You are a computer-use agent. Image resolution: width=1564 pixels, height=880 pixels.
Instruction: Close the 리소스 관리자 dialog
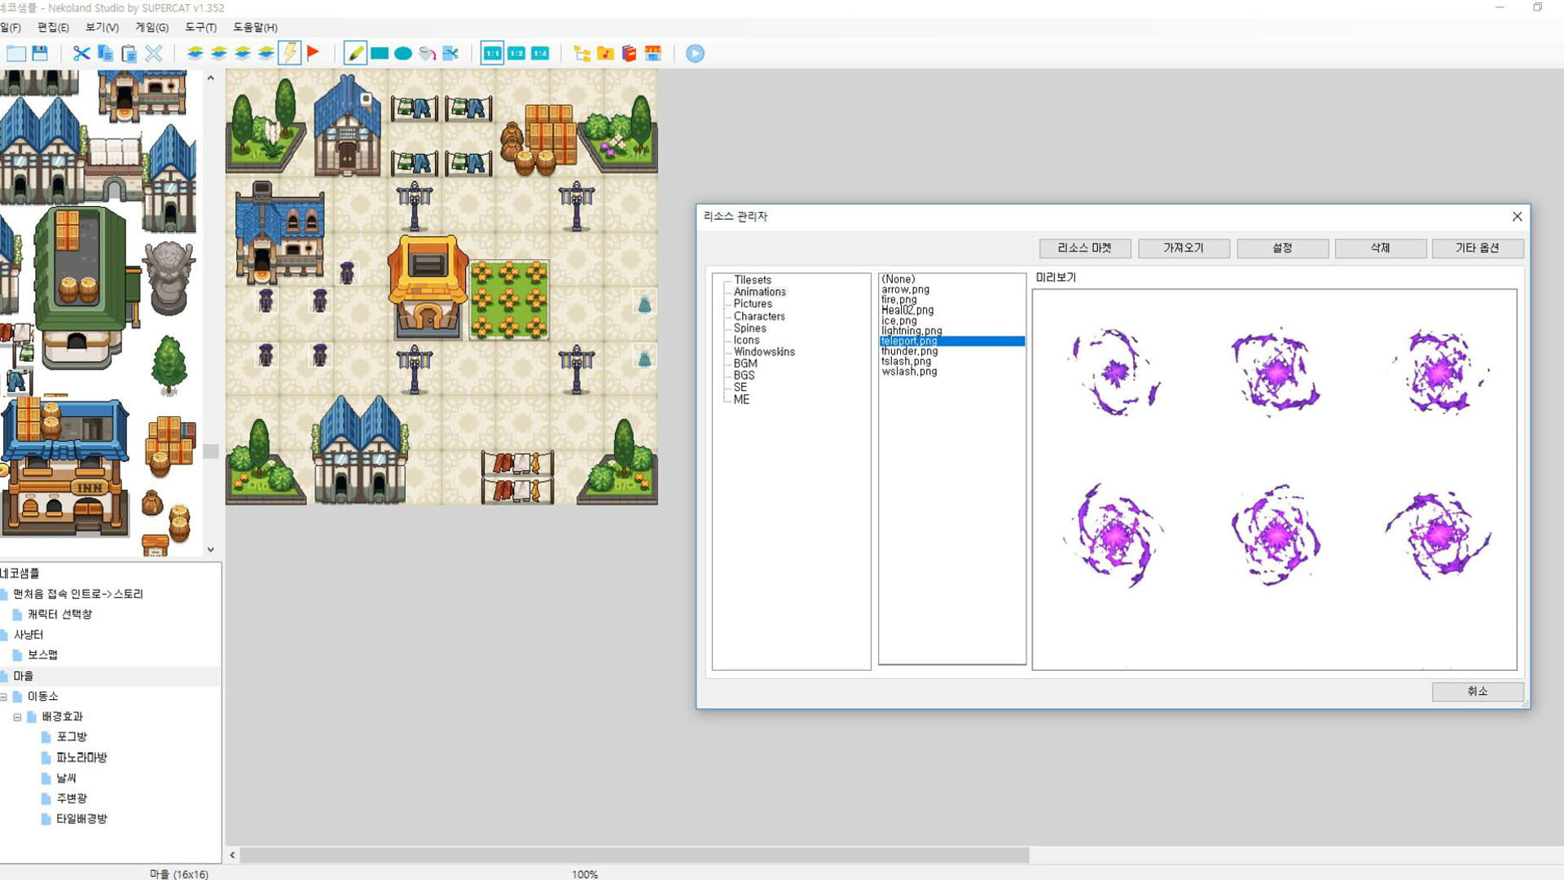pos(1517,217)
